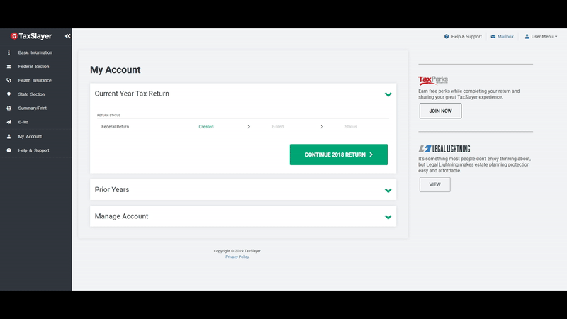
Task: Click the Health Insurance stethoscope icon
Action: click(9, 80)
